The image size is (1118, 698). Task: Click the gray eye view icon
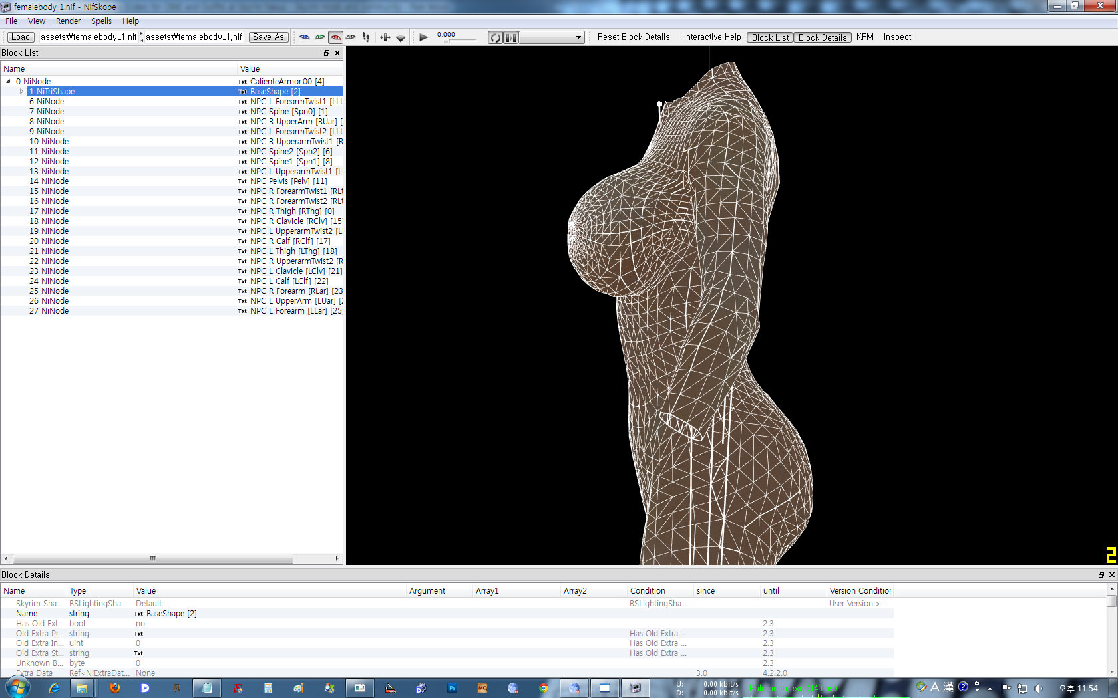(351, 37)
